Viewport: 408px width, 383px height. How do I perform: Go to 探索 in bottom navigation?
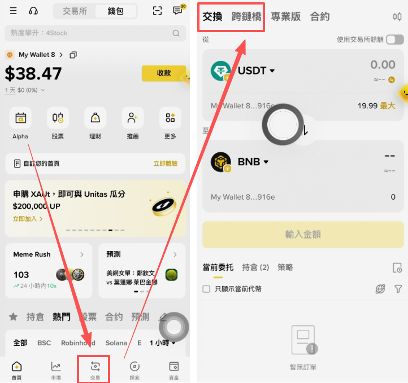click(134, 371)
